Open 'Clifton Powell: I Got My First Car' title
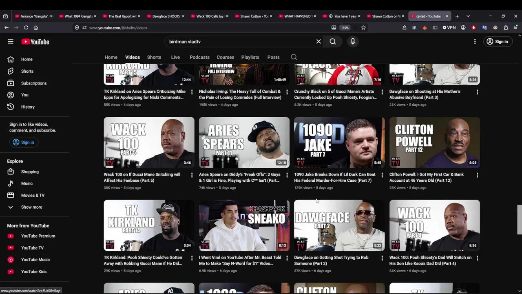 (x=427, y=177)
